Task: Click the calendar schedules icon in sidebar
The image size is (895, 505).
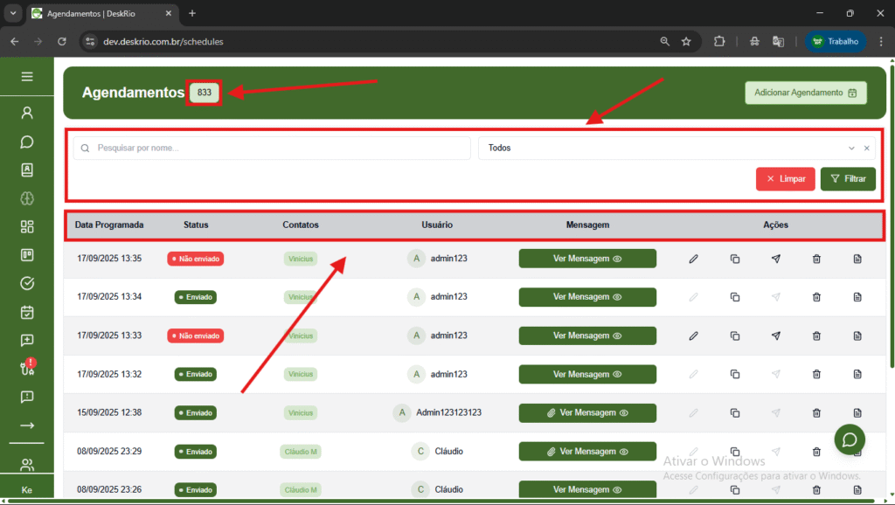Action: tap(27, 312)
